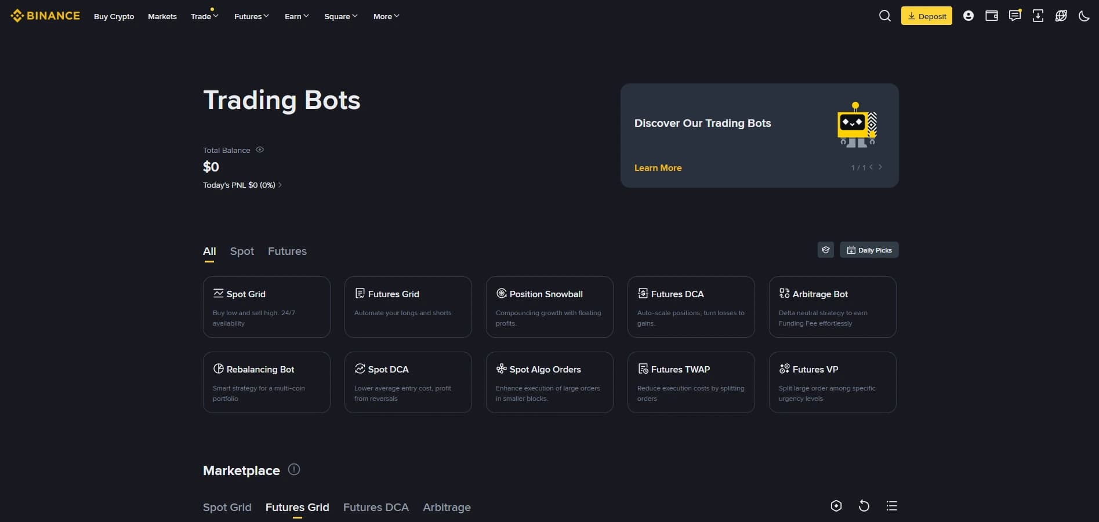The width and height of the screenshot is (1099, 522).
Task: Click the Marketplace info icon
Action: (x=294, y=469)
